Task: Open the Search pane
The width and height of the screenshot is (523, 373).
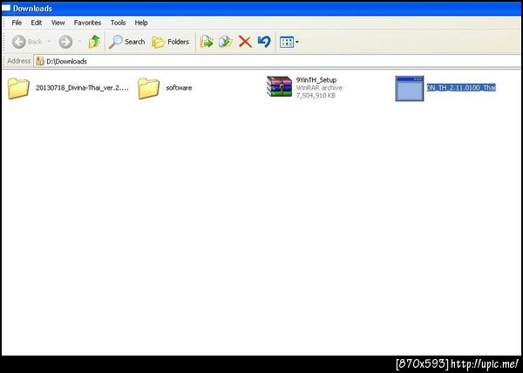Action: pos(126,42)
